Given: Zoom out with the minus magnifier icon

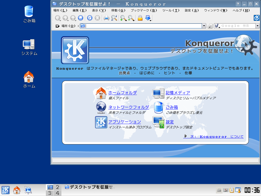Looking at the screenshot, I should (131, 18).
